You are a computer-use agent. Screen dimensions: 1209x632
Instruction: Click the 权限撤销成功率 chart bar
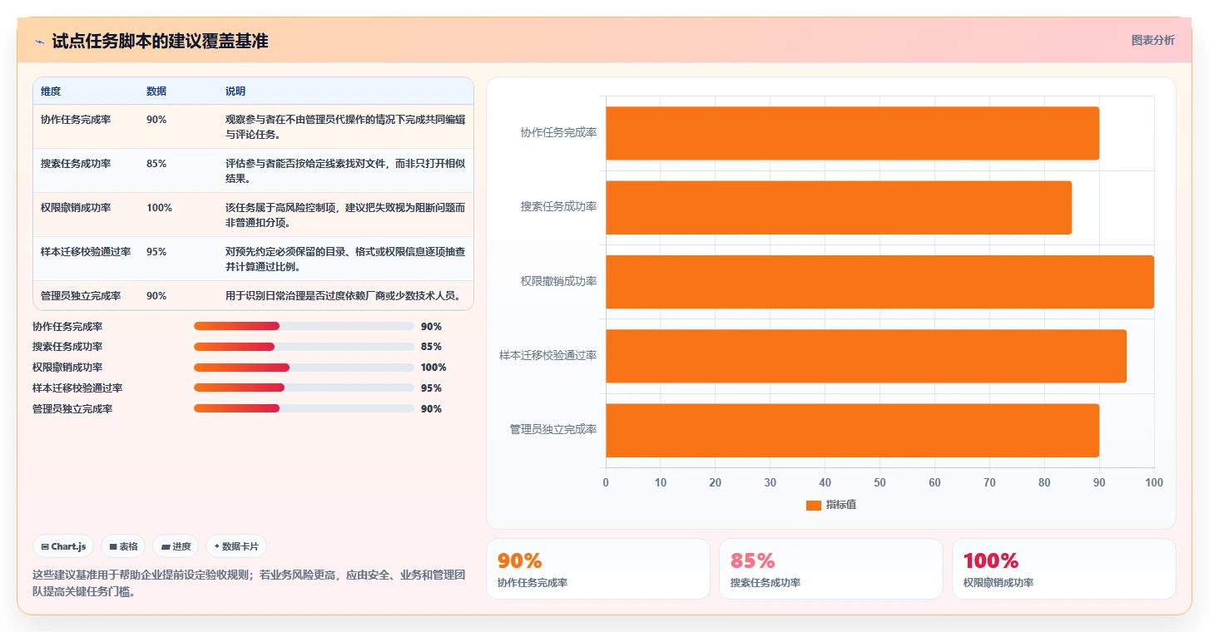(x=879, y=282)
